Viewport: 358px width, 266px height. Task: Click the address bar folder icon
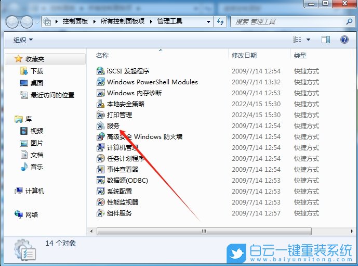(47, 21)
